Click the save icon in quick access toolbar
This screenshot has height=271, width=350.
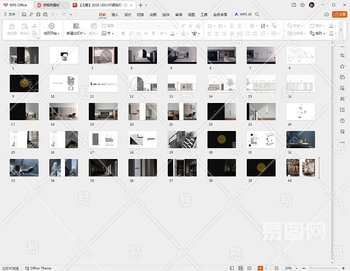pyautogui.click(x=24, y=14)
